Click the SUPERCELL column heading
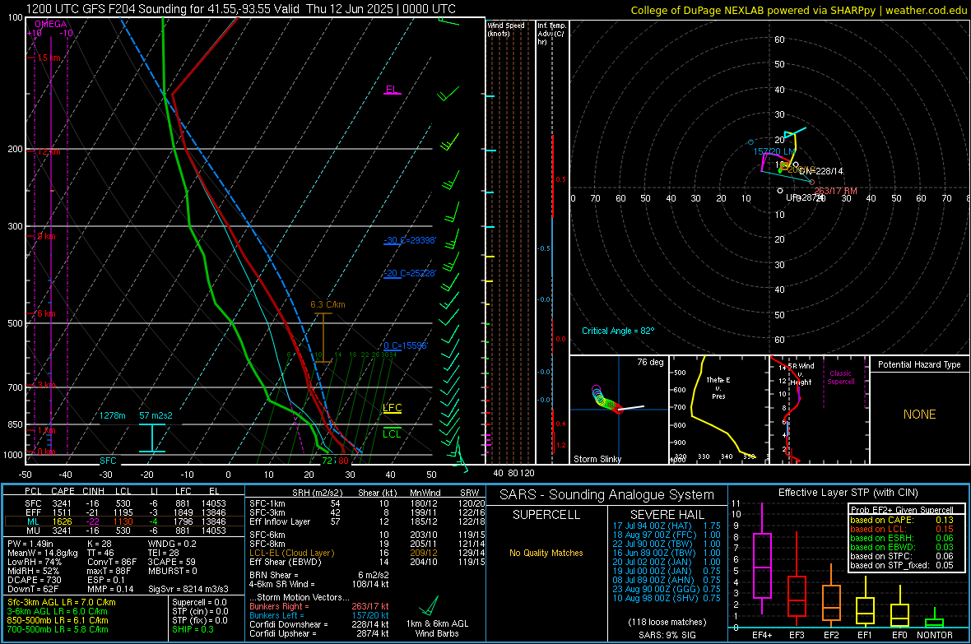971x644 pixels. click(x=546, y=515)
